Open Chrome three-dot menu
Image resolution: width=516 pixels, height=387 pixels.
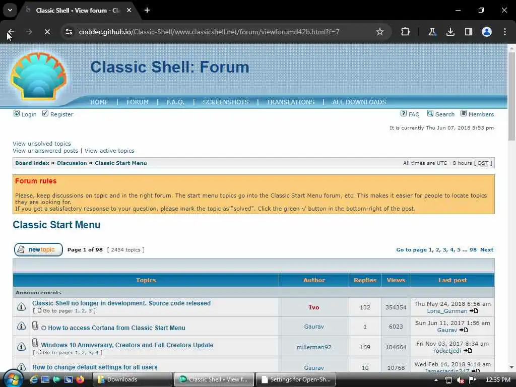click(x=505, y=32)
